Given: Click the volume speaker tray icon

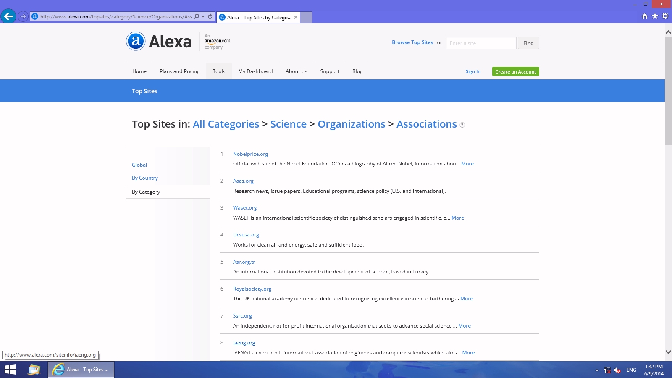Looking at the screenshot, I should click(x=617, y=370).
